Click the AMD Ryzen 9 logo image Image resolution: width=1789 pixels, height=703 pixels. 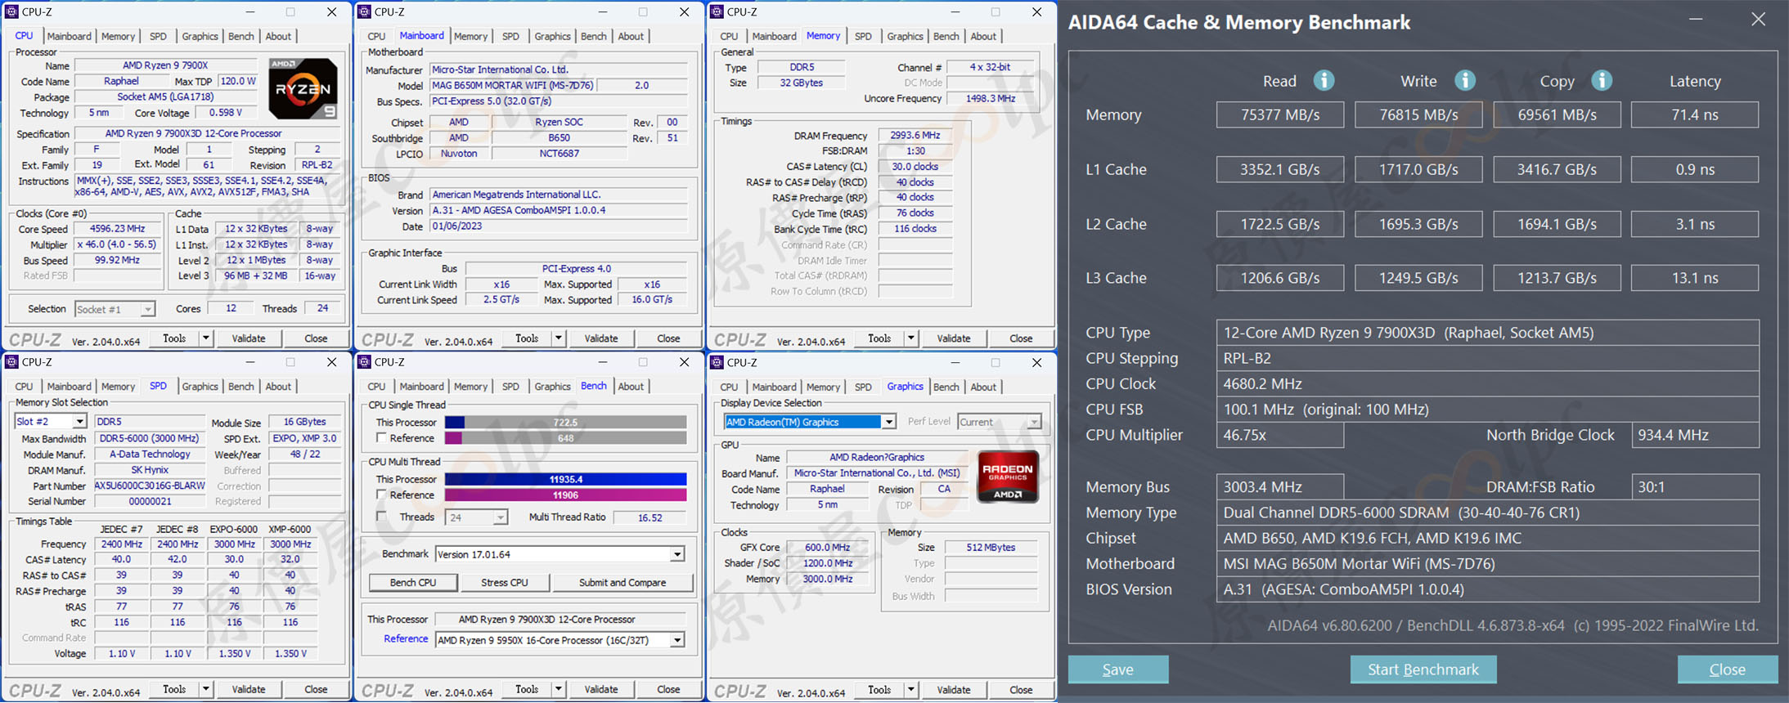coord(303,88)
